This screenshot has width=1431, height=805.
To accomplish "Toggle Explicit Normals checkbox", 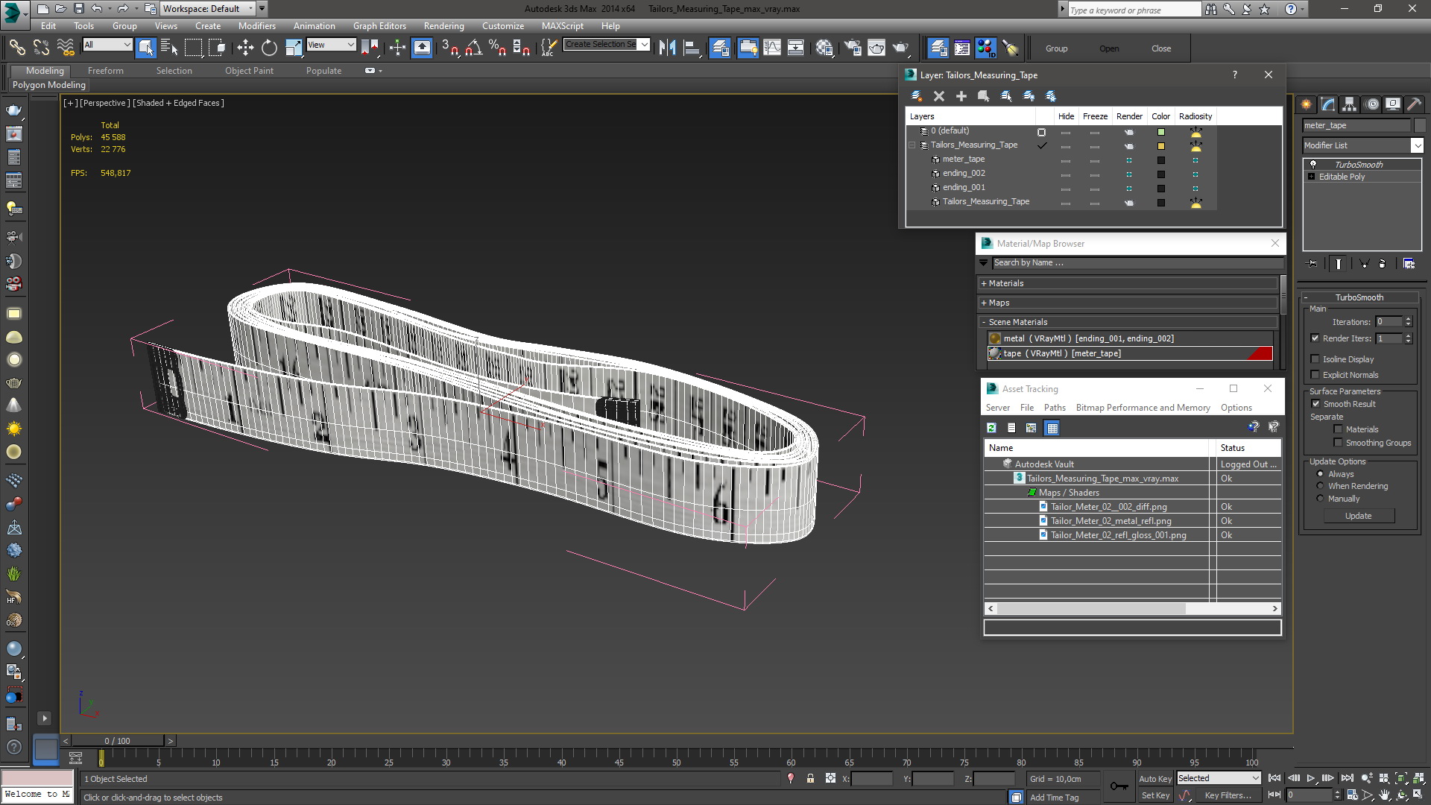I will (1315, 375).
